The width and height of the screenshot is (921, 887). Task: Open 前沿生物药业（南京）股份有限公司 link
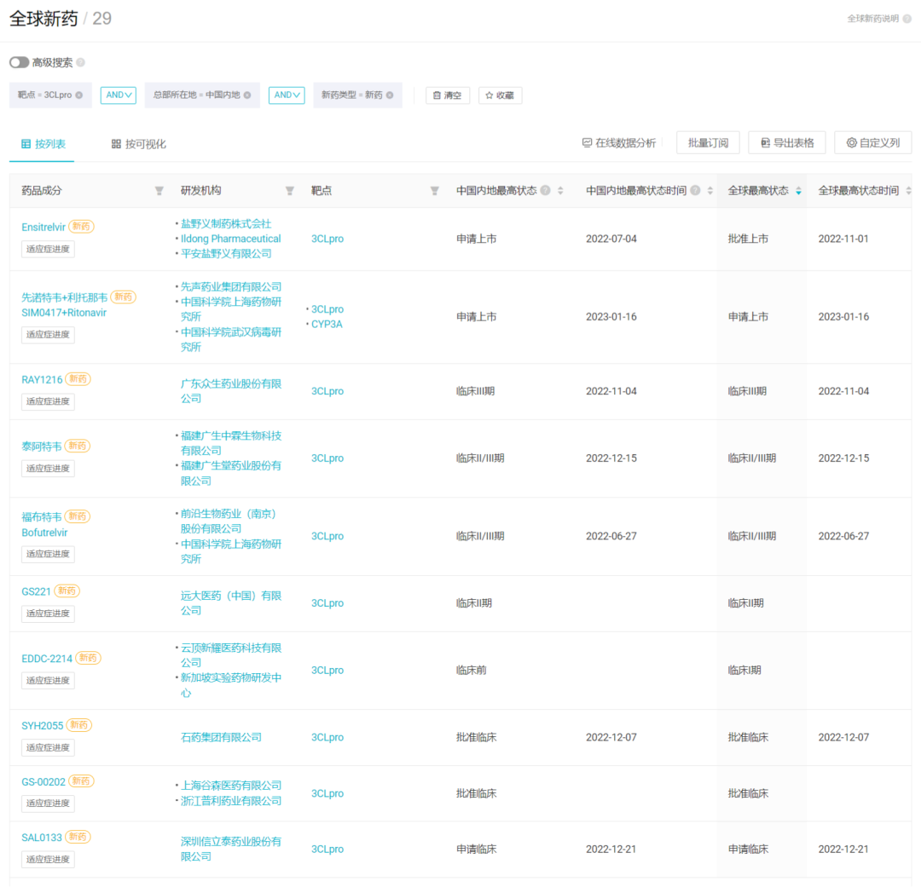tap(229, 521)
